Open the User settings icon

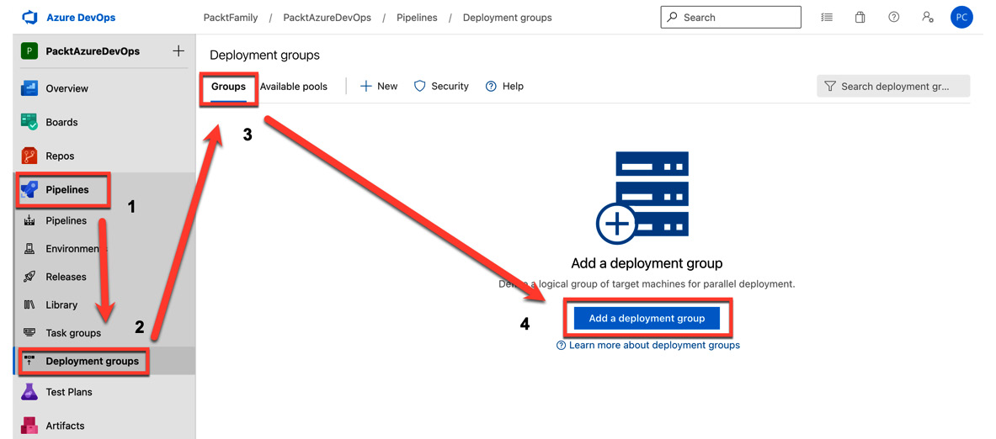928,17
